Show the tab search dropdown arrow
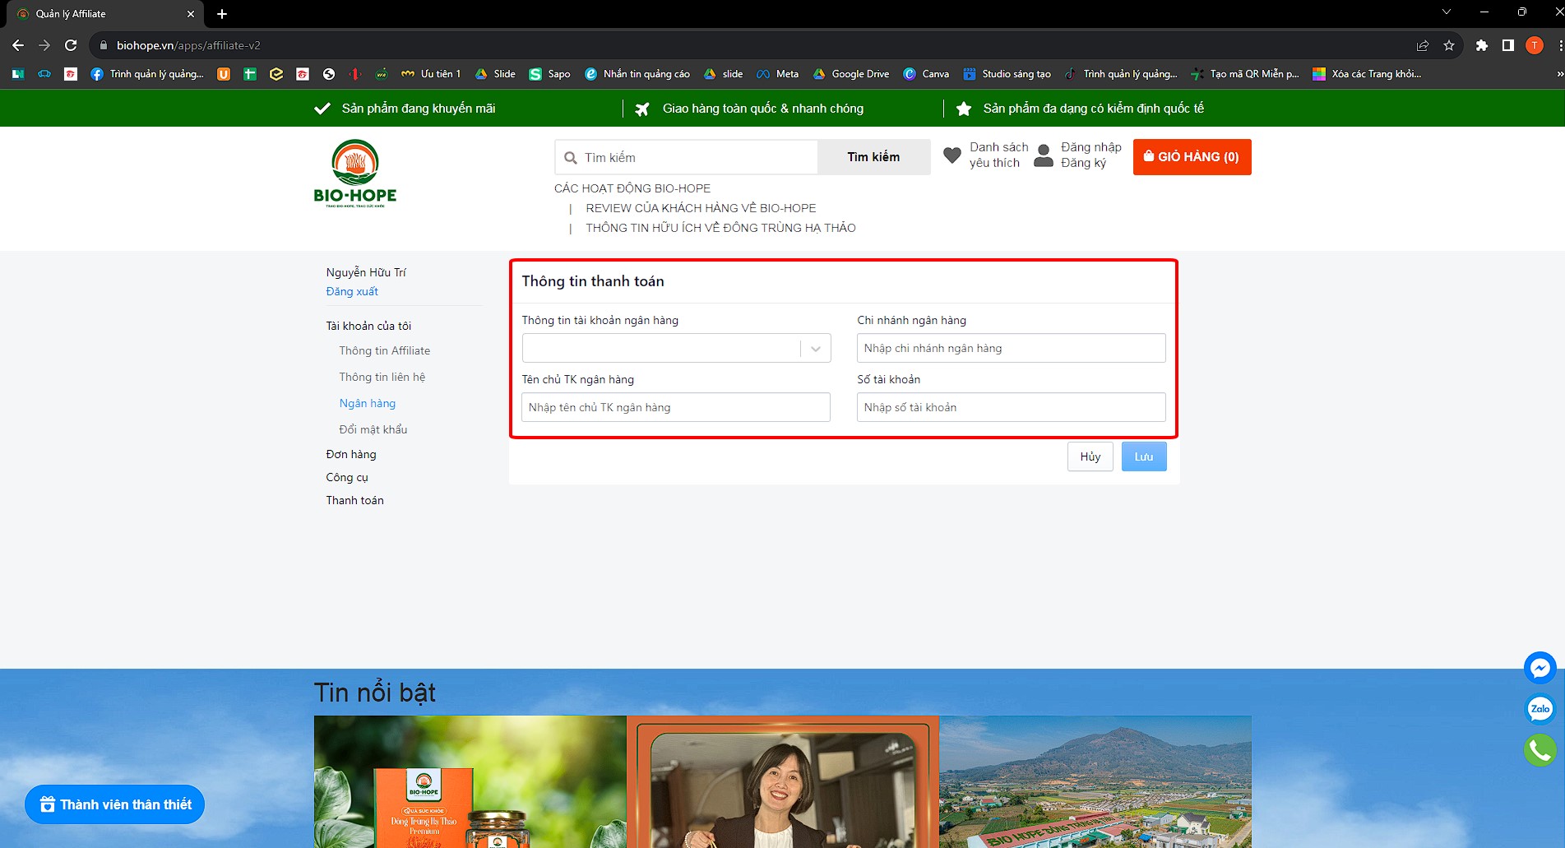The image size is (1565, 848). 1447,12
